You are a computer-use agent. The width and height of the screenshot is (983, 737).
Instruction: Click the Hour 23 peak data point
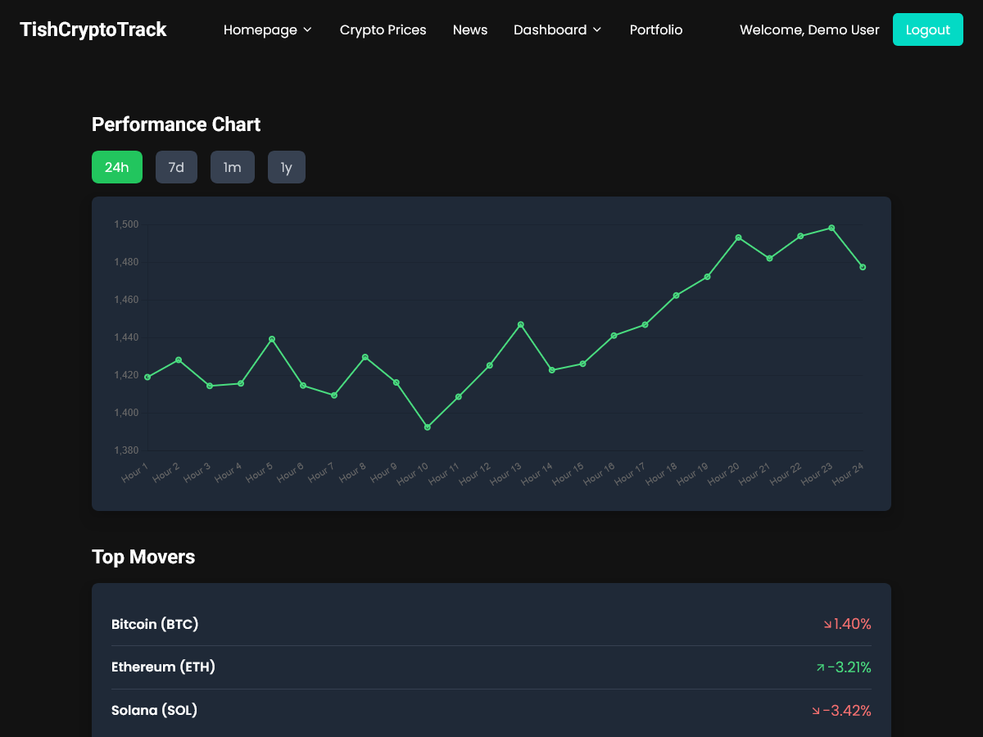tap(831, 228)
